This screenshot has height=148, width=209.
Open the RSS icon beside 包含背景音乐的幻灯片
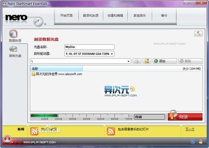click(x=111, y=131)
